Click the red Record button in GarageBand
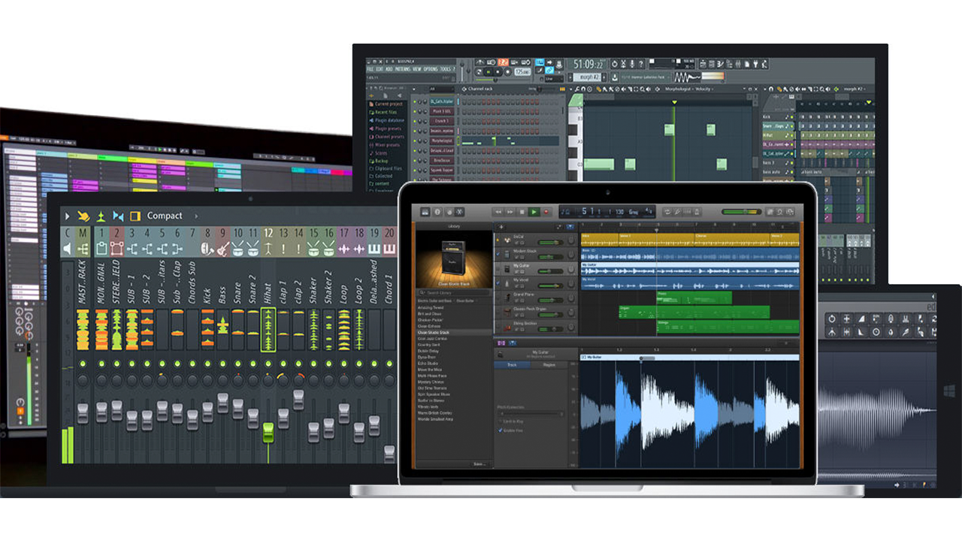This screenshot has width=962, height=541. click(x=546, y=213)
